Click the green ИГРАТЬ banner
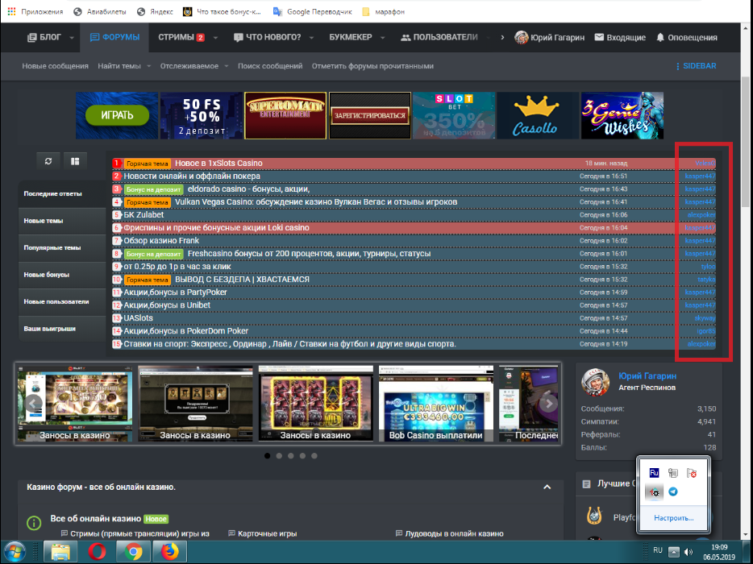The image size is (753, 564). point(117,115)
